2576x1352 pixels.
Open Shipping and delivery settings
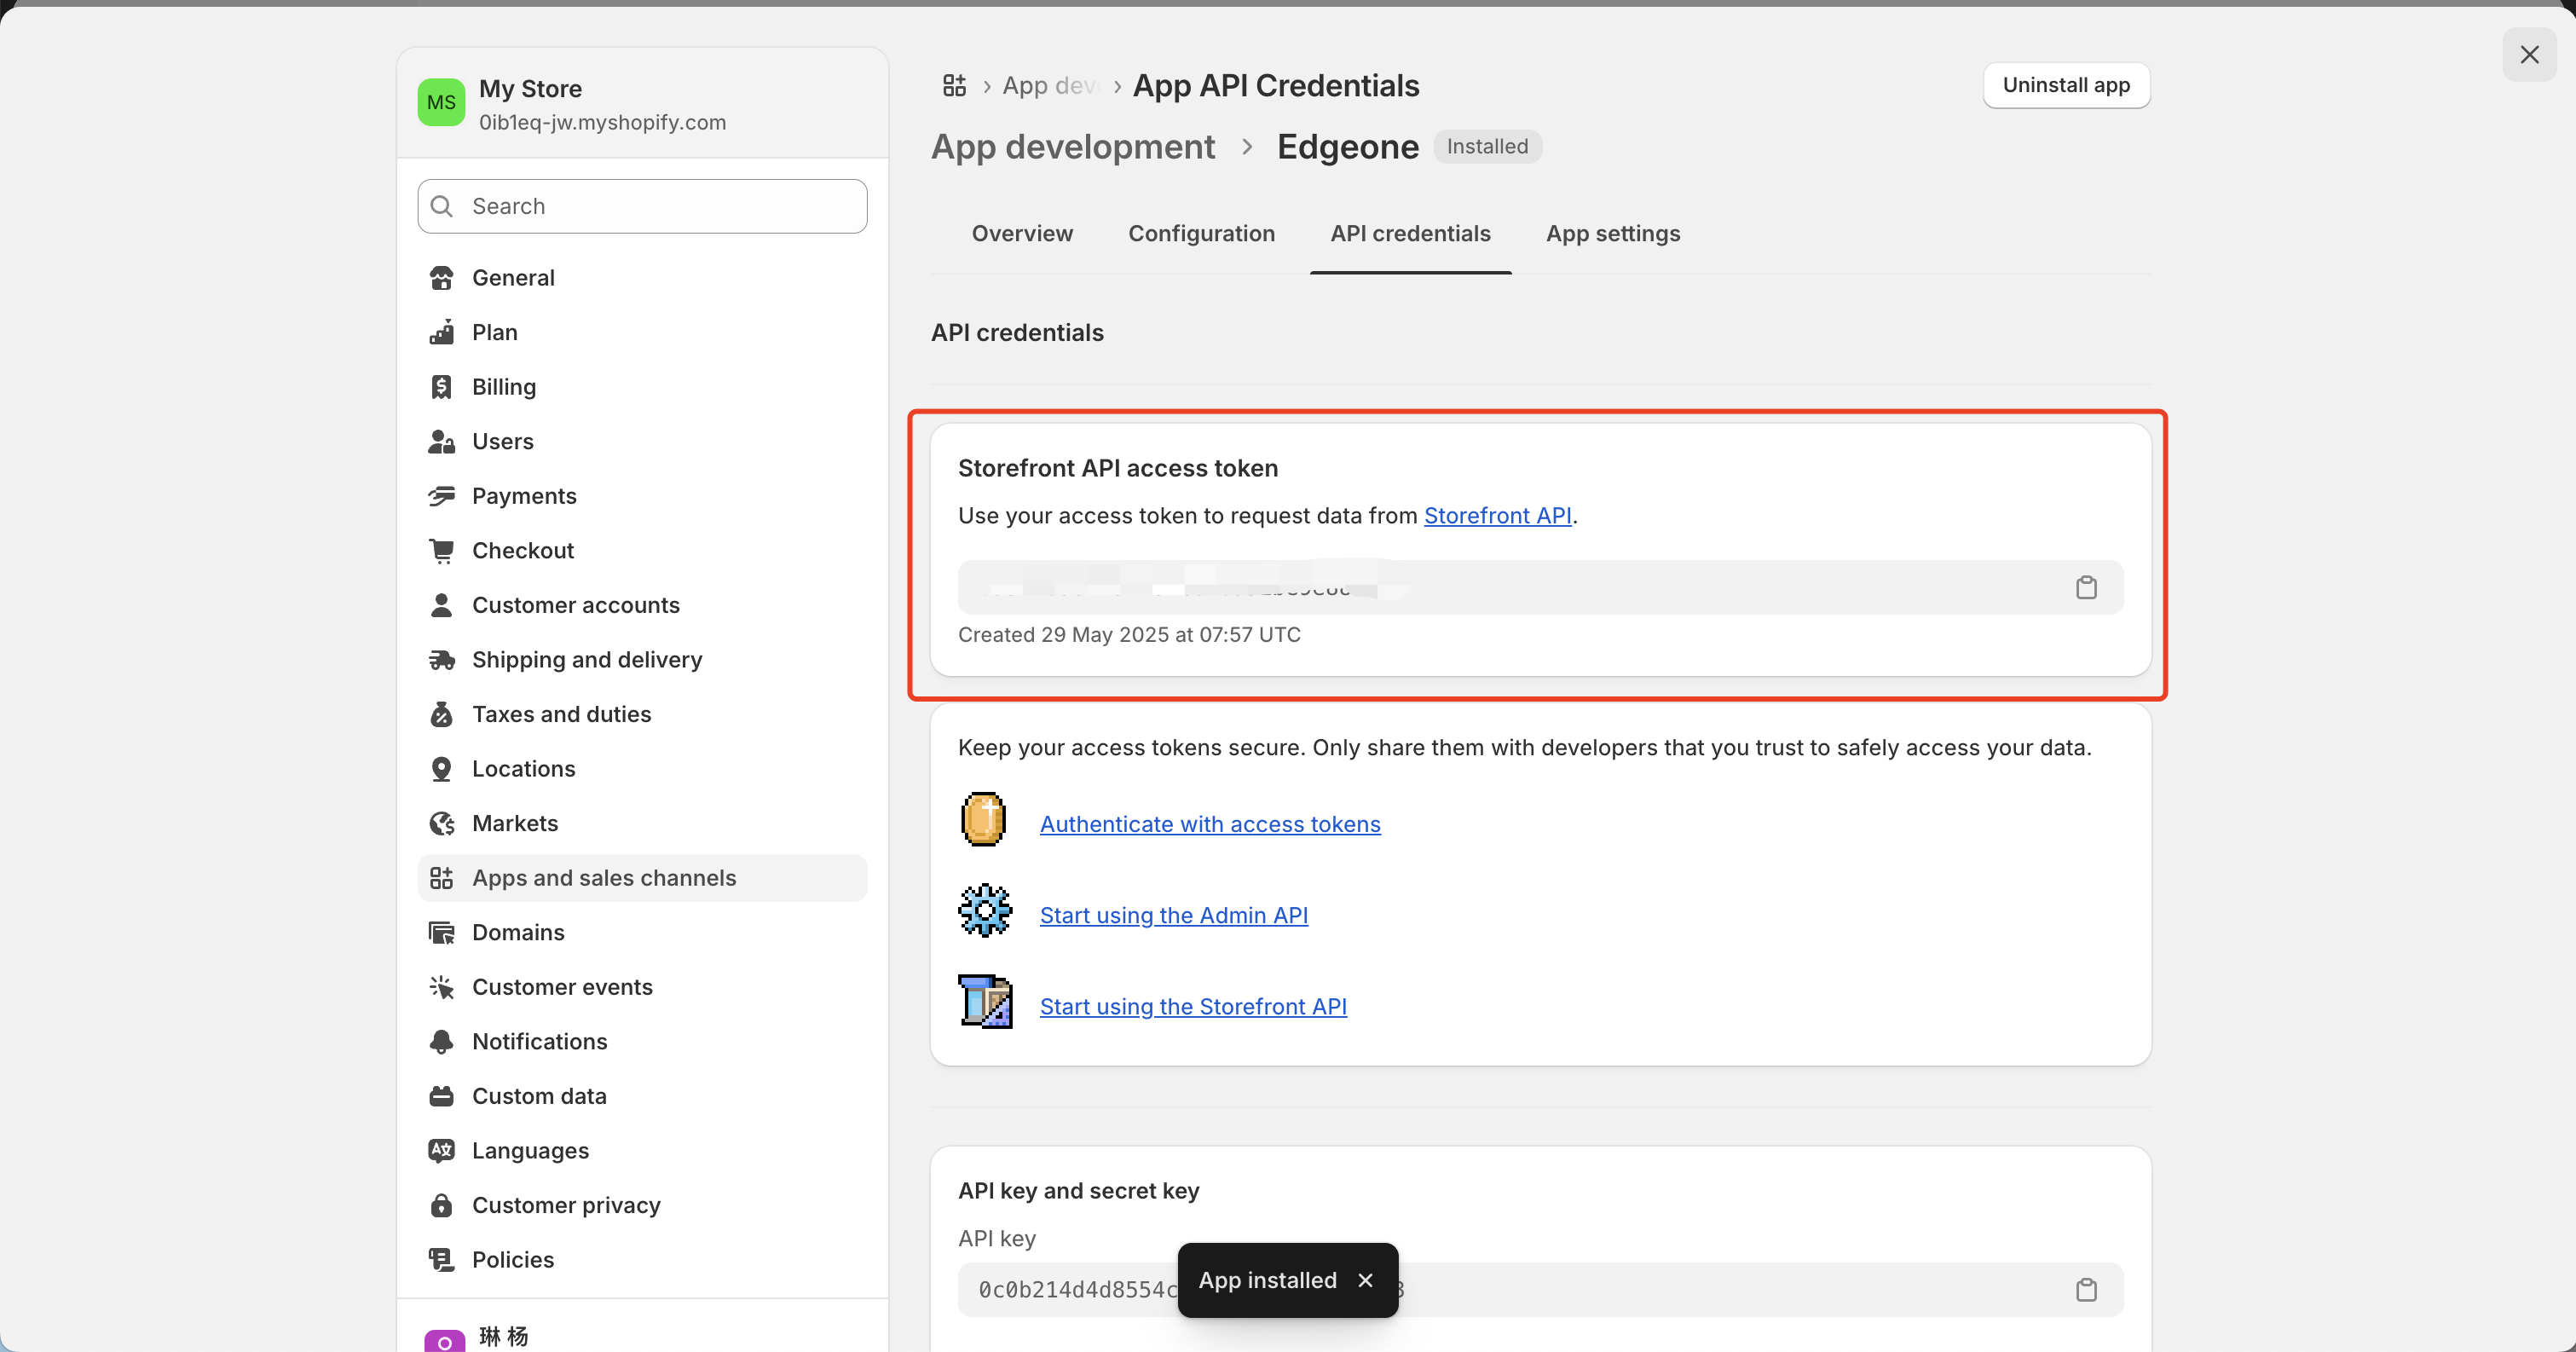[x=586, y=660]
